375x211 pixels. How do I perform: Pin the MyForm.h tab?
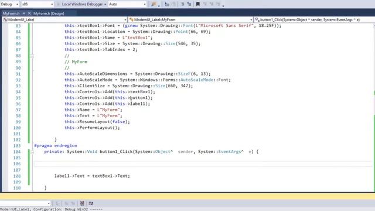24,13
